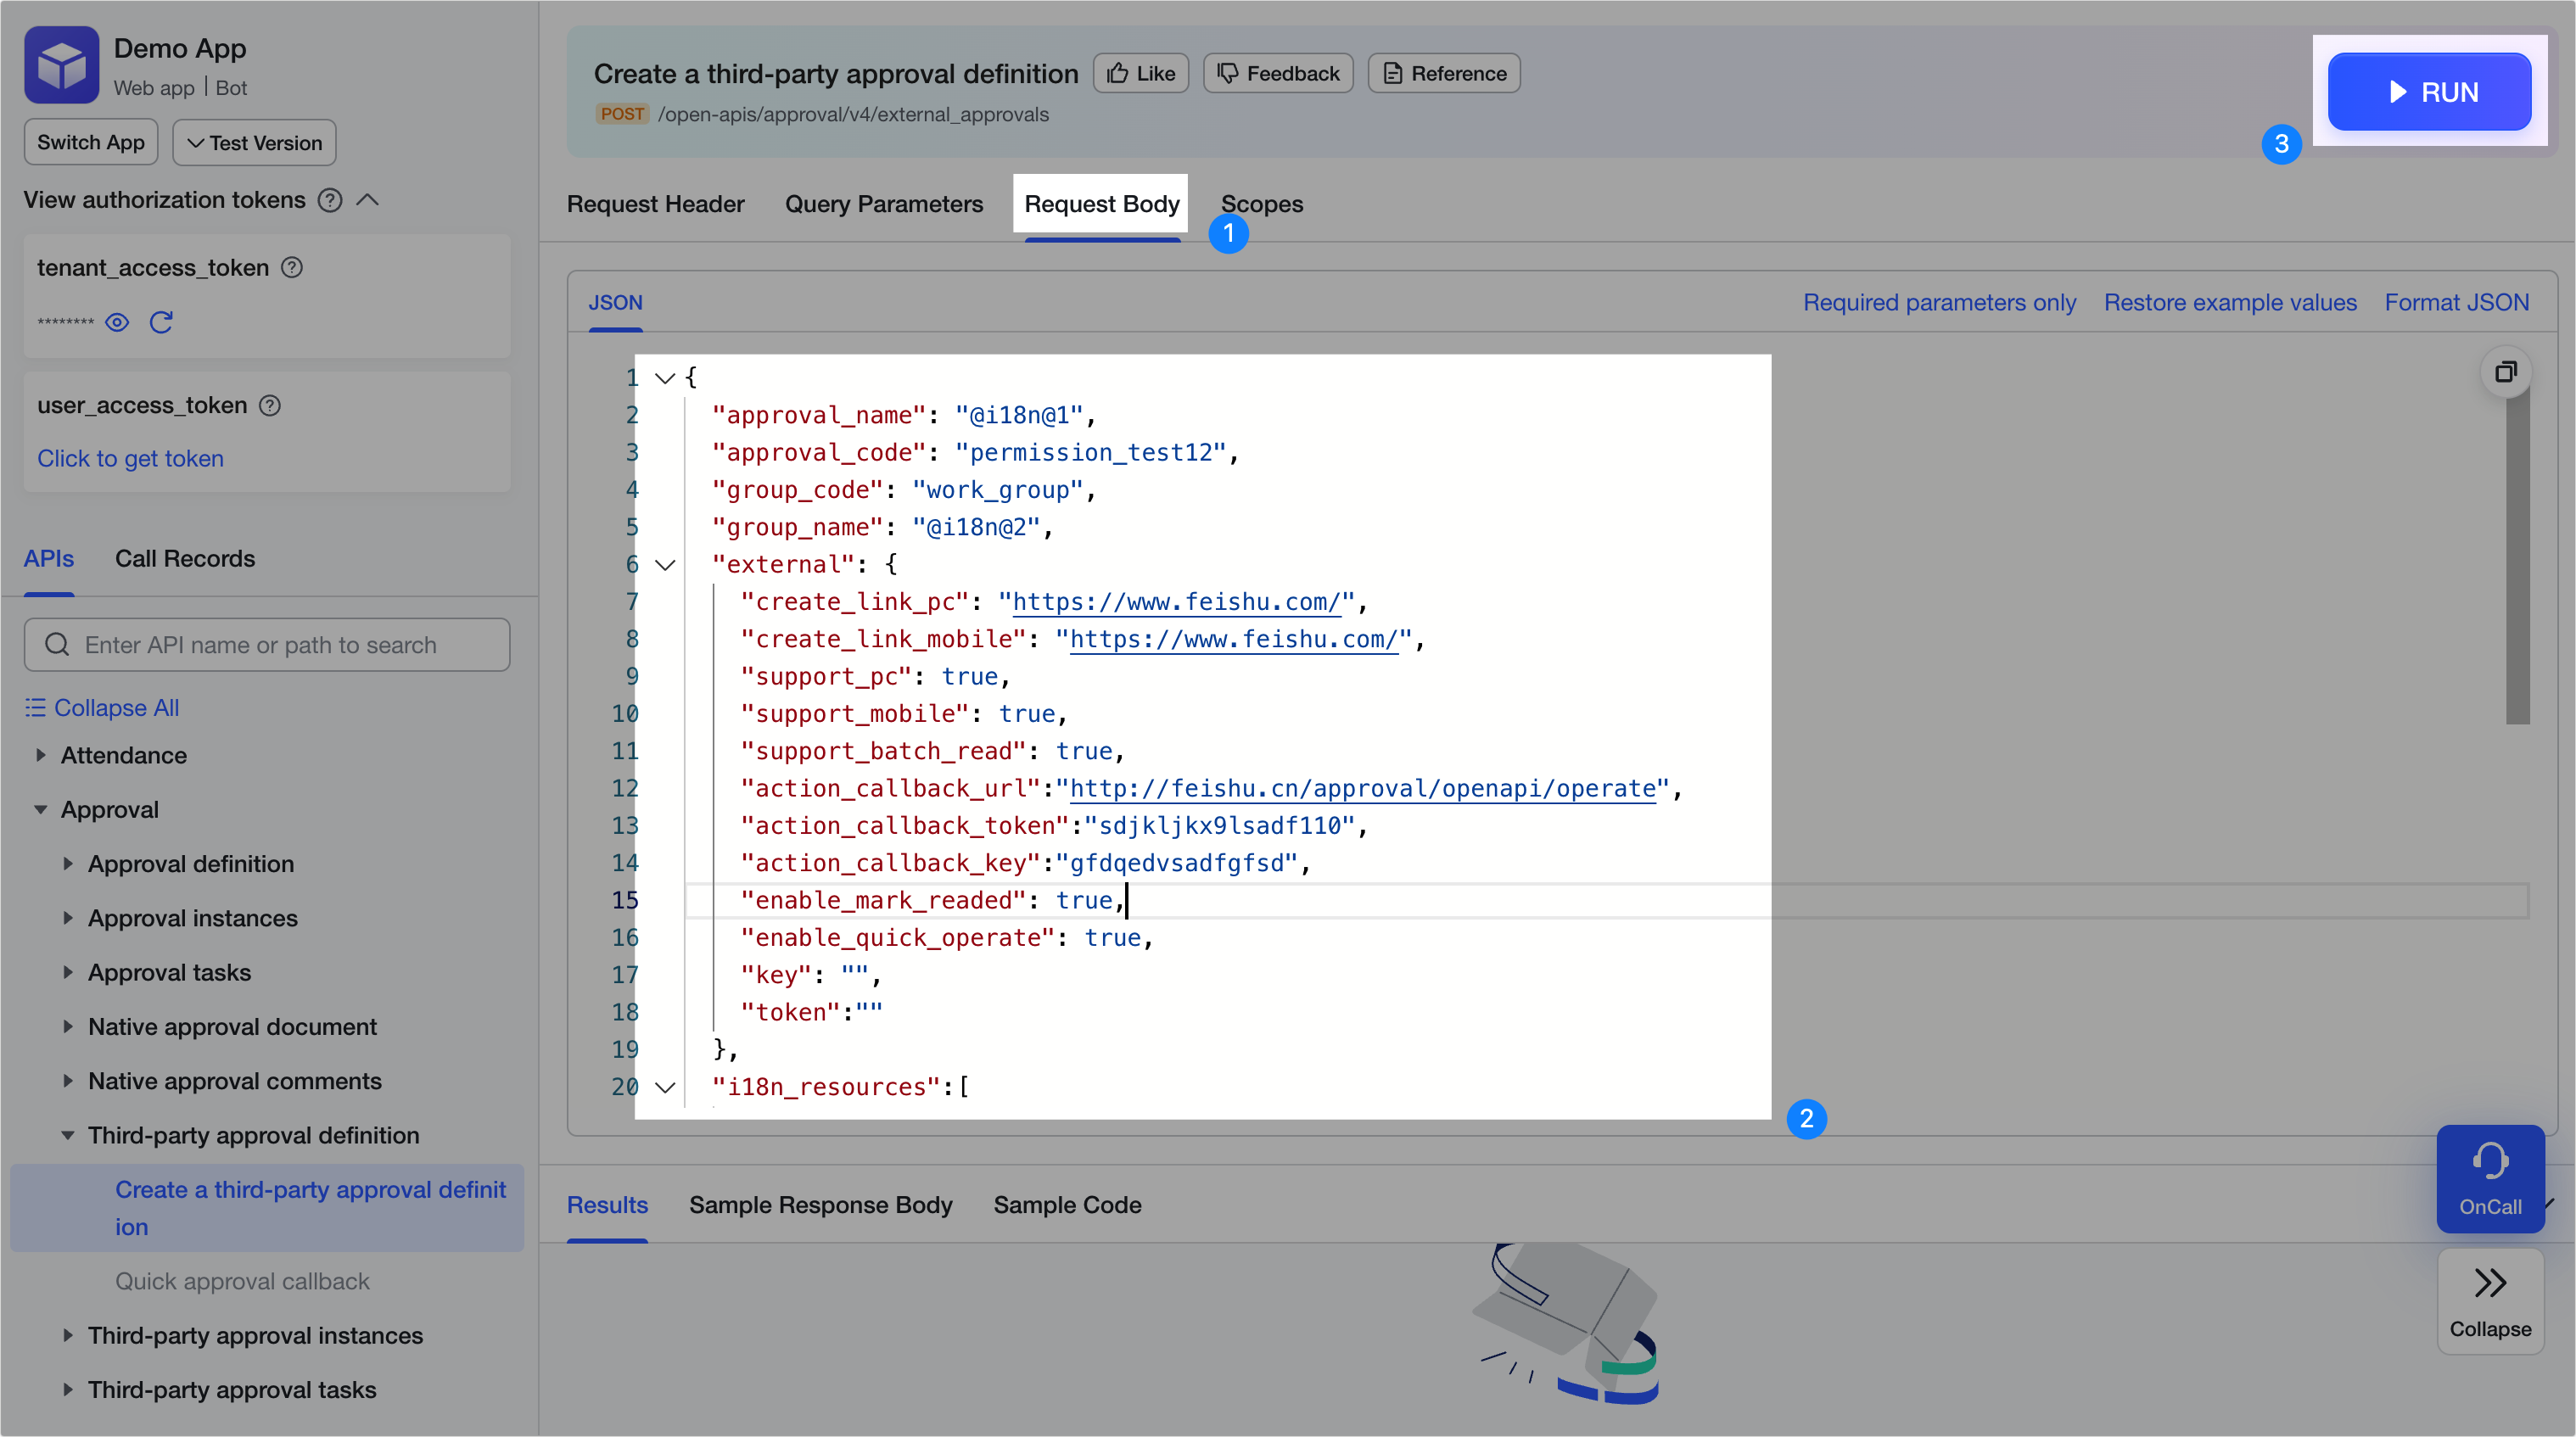2576x1437 pixels.
Task: Switch to the Query Parameters tab
Action: coord(883,204)
